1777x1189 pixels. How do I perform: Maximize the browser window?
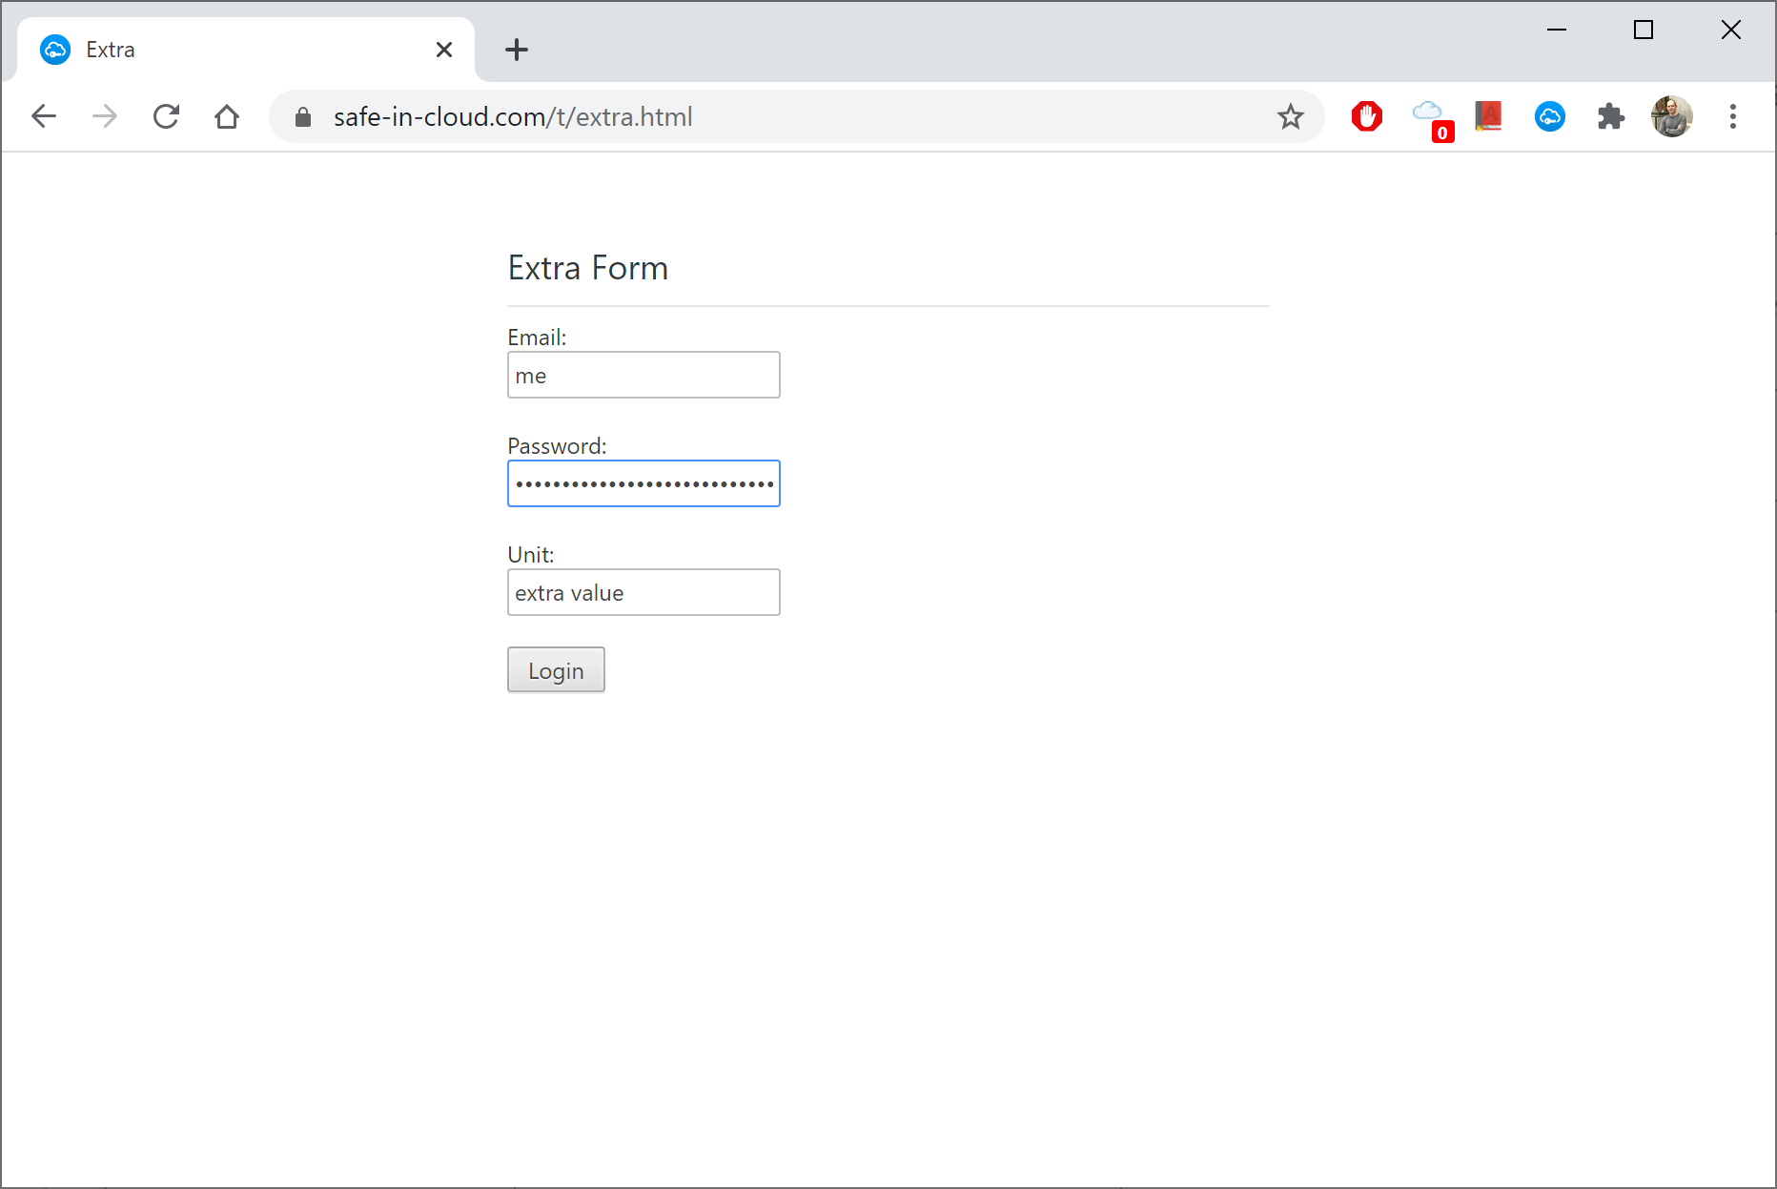tap(1644, 30)
